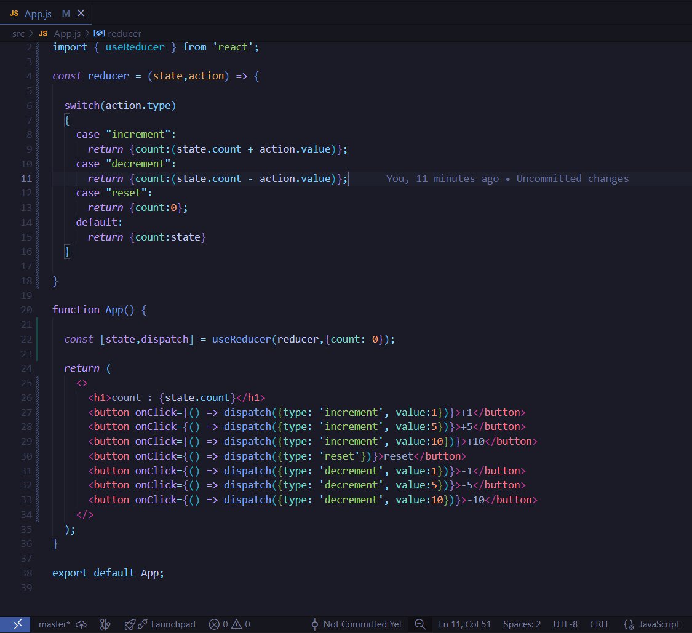Open the Git graph icon in status bar

point(105,624)
